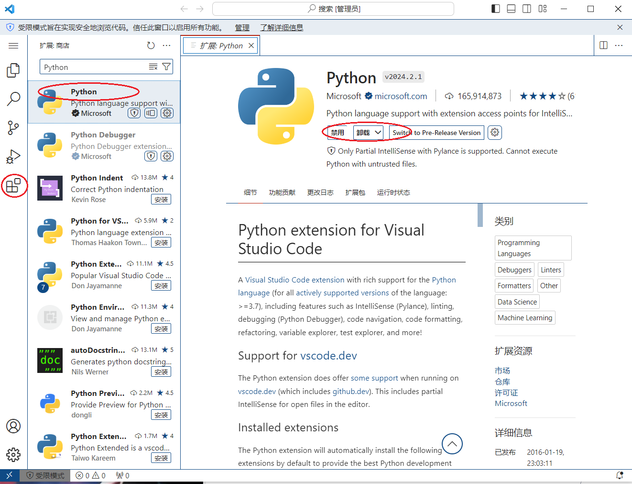Select the 扩展包 tab
The width and height of the screenshot is (632, 484).
tap(355, 192)
